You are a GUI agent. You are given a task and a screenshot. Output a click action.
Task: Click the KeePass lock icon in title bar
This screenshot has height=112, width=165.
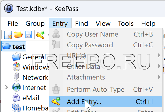pyautogui.click(x=9, y=8)
